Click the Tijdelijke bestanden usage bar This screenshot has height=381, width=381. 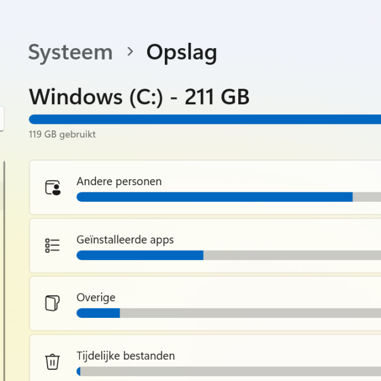tap(229, 371)
